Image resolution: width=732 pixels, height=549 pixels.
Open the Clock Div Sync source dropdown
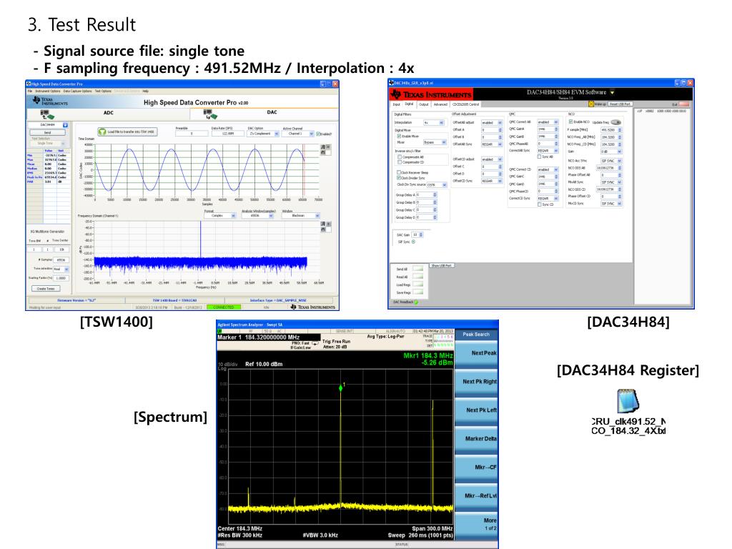[x=437, y=185]
